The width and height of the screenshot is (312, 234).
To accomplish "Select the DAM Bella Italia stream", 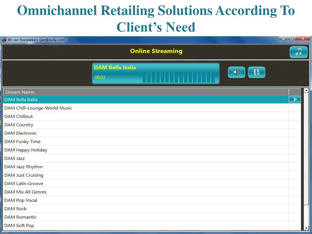I will [146, 100].
